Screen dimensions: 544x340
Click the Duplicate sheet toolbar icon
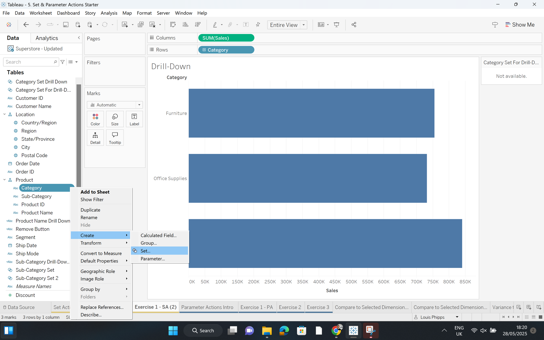141,25
